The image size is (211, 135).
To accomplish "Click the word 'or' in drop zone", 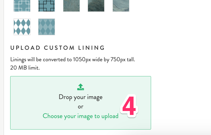I will 80,107.
